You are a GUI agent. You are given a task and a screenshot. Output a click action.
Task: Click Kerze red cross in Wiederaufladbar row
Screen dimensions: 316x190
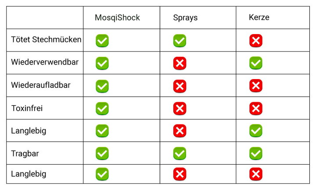tap(256, 86)
